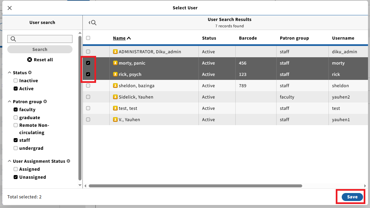
Task: Click the Name sort ascending arrow
Action: [x=129, y=38]
